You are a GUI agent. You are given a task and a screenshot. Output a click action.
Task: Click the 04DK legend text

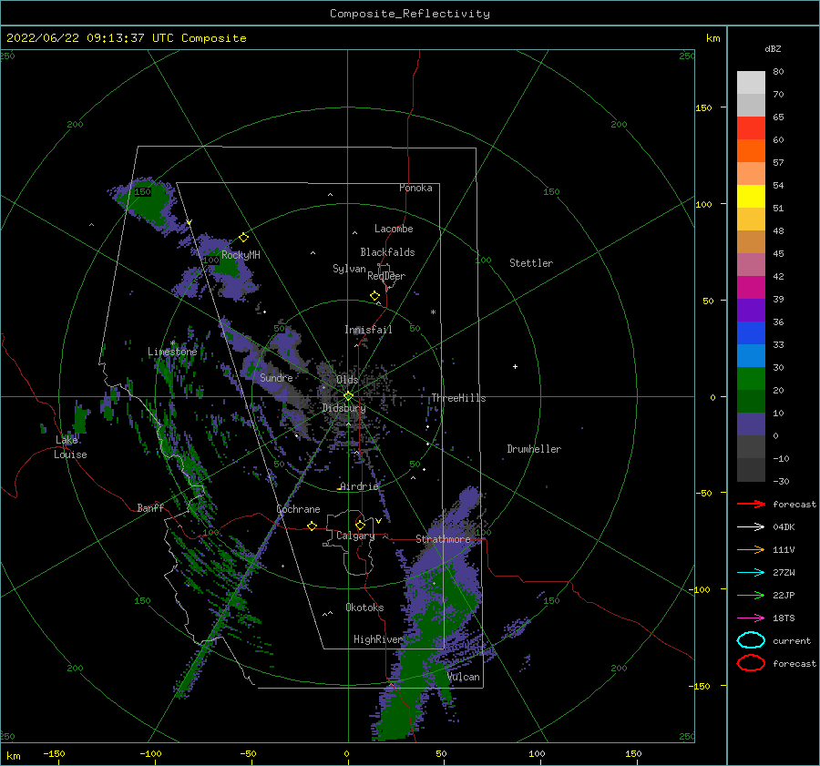[x=784, y=526]
